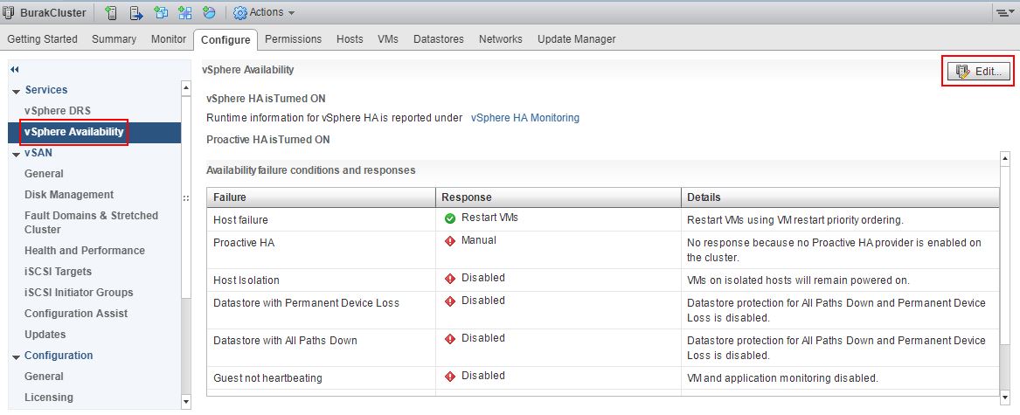Image resolution: width=1020 pixels, height=415 pixels.
Task: Click the sidebar scrollbar down arrow
Action: pyautogui.click(x=186, y=402)
